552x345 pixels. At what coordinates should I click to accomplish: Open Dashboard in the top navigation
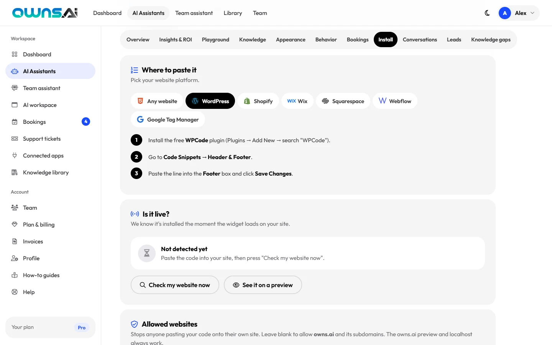click(107, 13)
